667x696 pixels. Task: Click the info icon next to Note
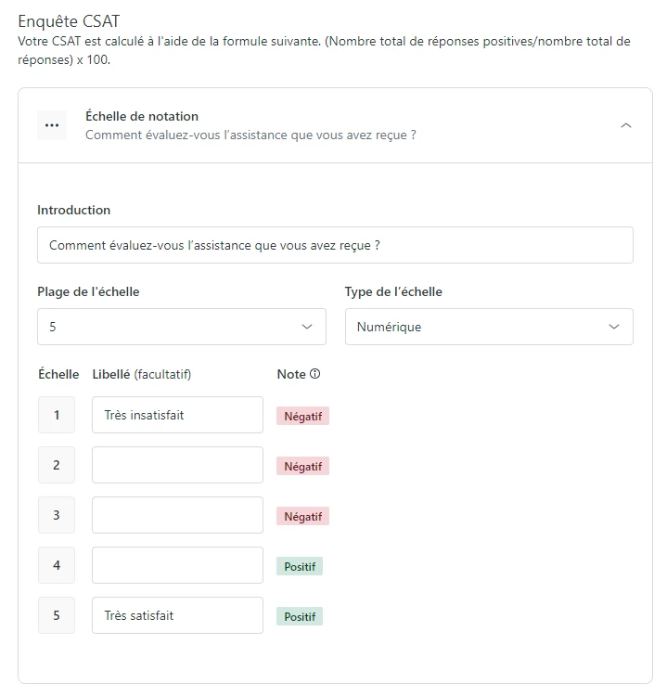[314, 374]
